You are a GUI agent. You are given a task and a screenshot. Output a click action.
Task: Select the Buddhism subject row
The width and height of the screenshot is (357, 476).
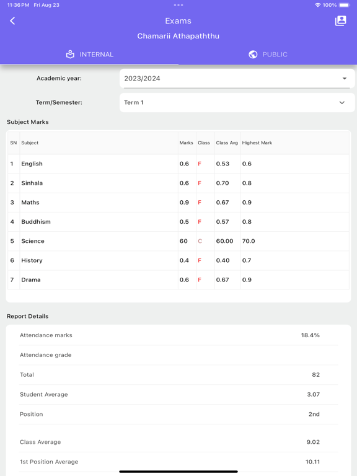[x=178, y=222]
